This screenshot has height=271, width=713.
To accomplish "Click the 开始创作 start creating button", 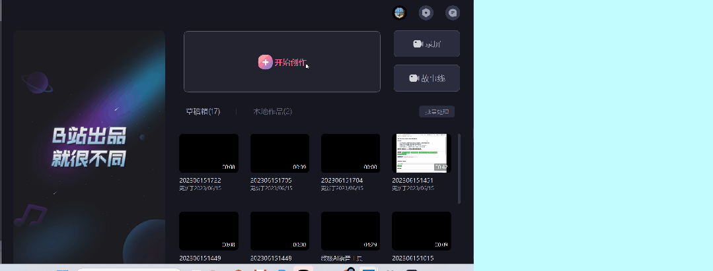I will click(x=282, y=62).
